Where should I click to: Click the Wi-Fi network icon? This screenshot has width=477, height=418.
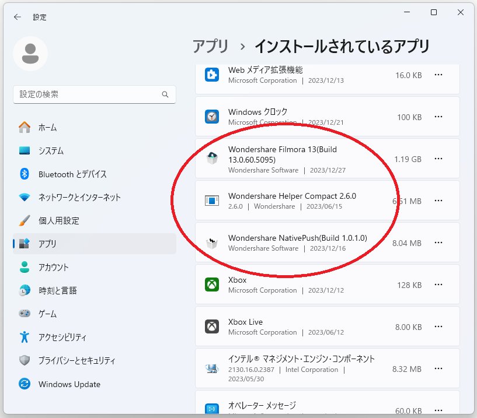(x=25, y=198)
